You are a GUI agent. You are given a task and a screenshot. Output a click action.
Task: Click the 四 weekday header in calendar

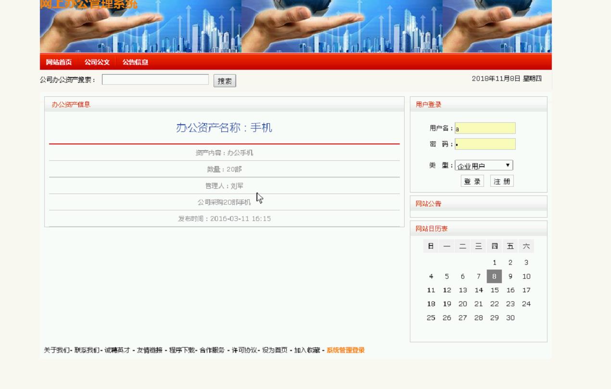494,246
